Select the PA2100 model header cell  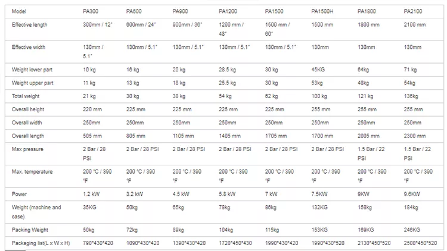coord(413,11)
